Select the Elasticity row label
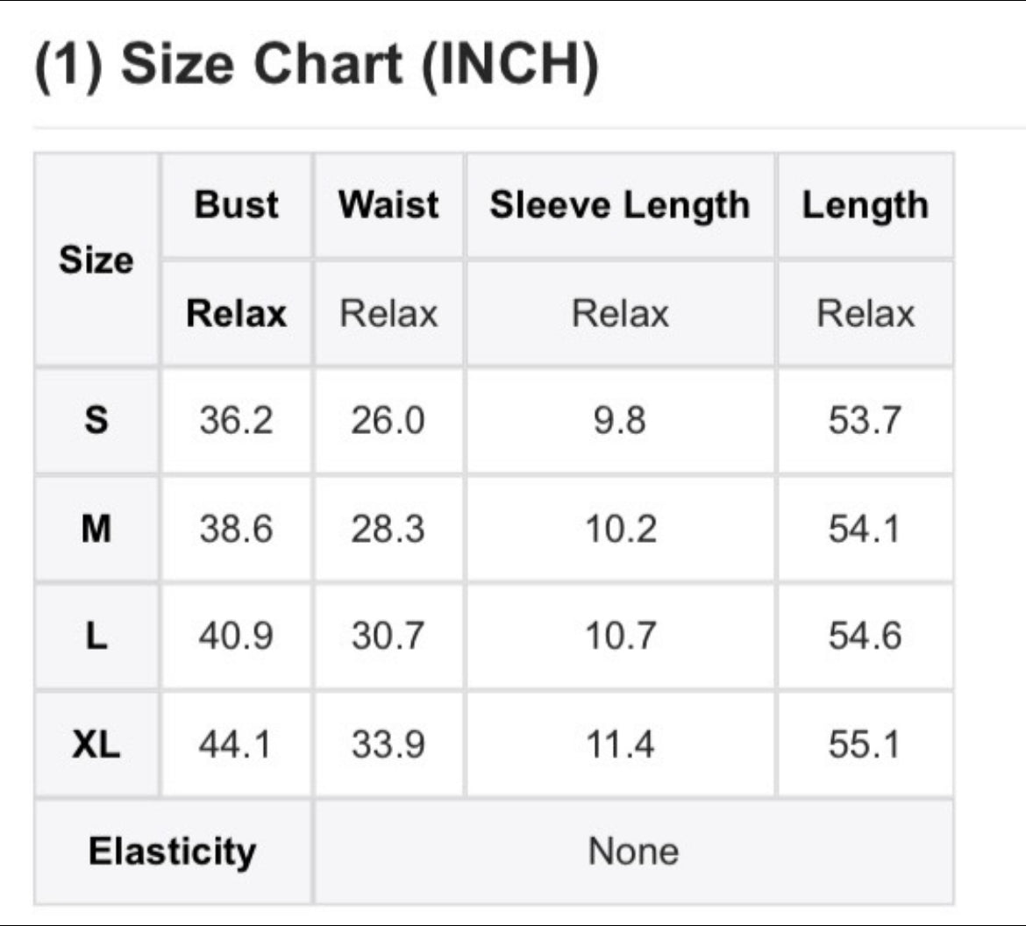The width and height of the screenshot is (1026, 926). pyautogui.click(x=173, y=852)
